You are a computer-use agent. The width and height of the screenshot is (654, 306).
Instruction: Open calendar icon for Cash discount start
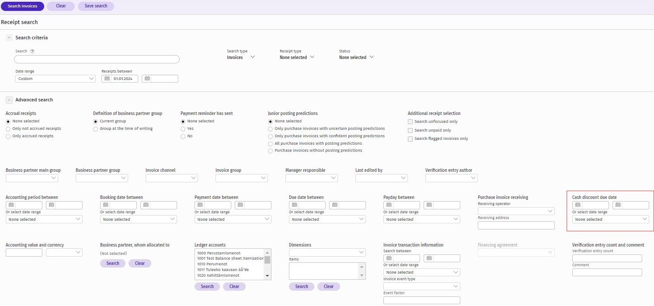[x=577, y=205]
